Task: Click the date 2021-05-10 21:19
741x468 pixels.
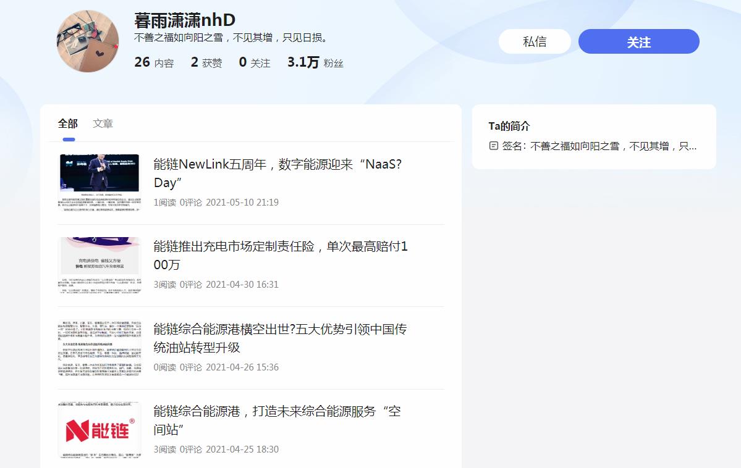Action: pos(242,203)
